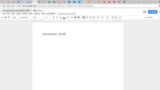
Task: Open numbered list style arrow
Action: 105,17
